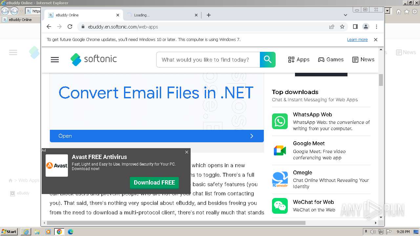Open Chrome tab search dropdown chevron
This screenshot has width=420, height=236.
point(345,15)
